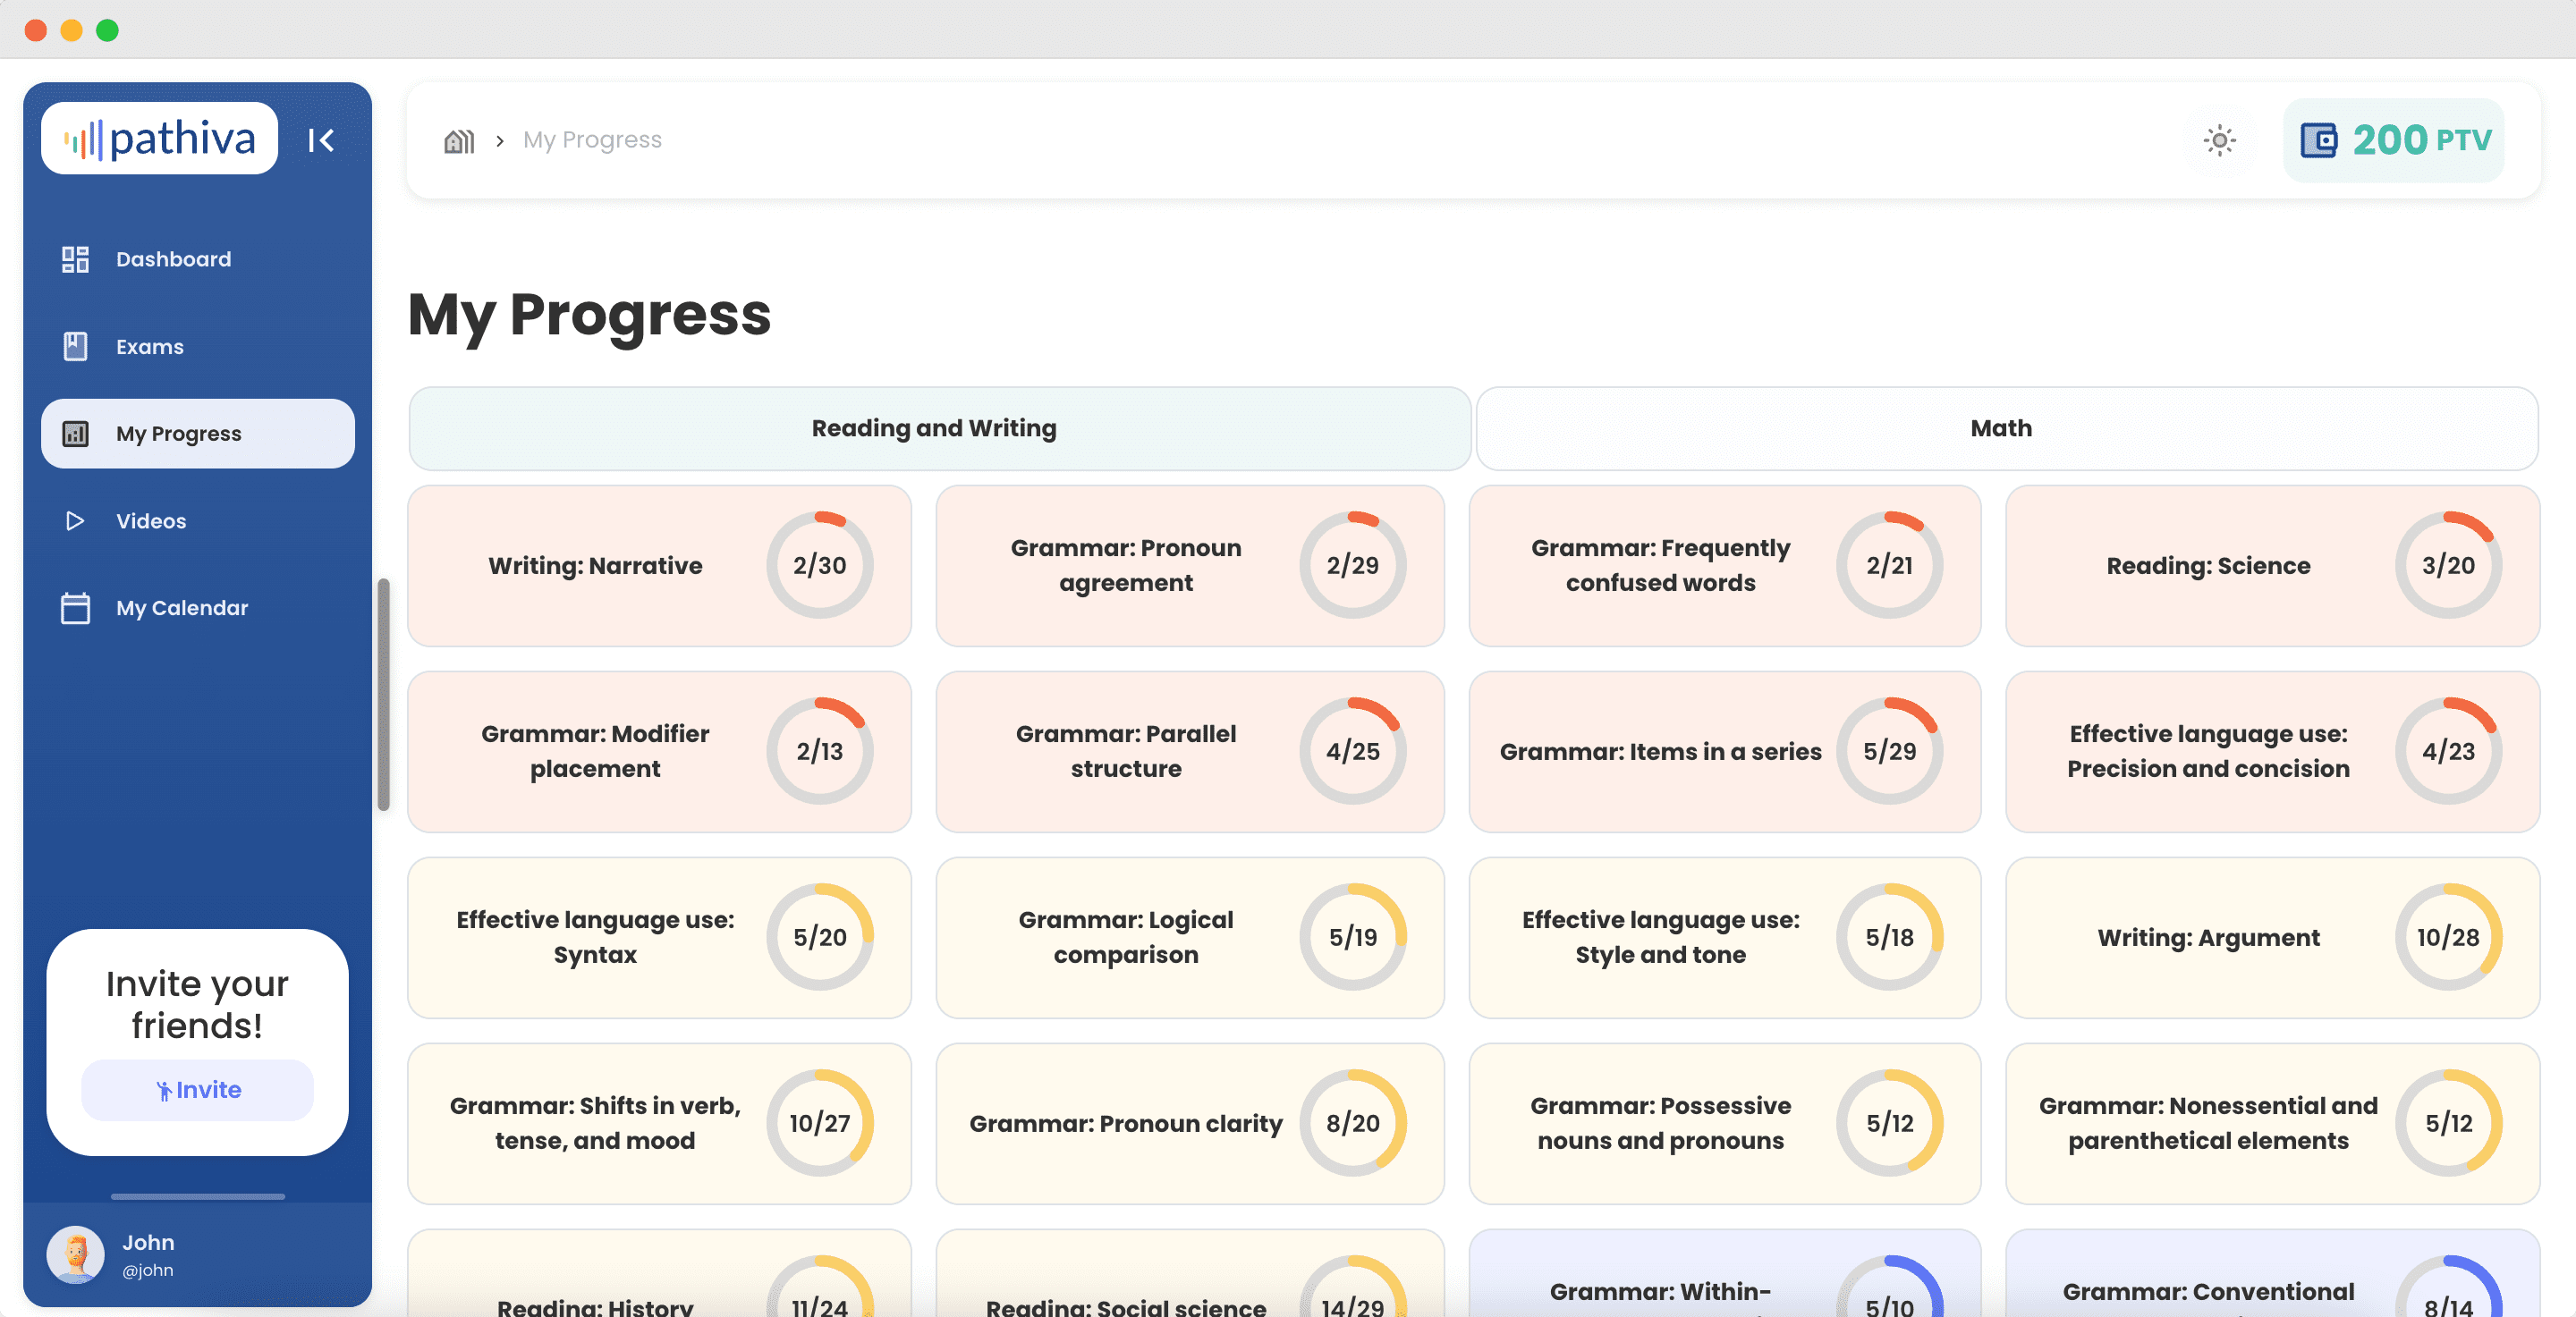
Task: Click the Exams book icon
Action: point(75,347)
